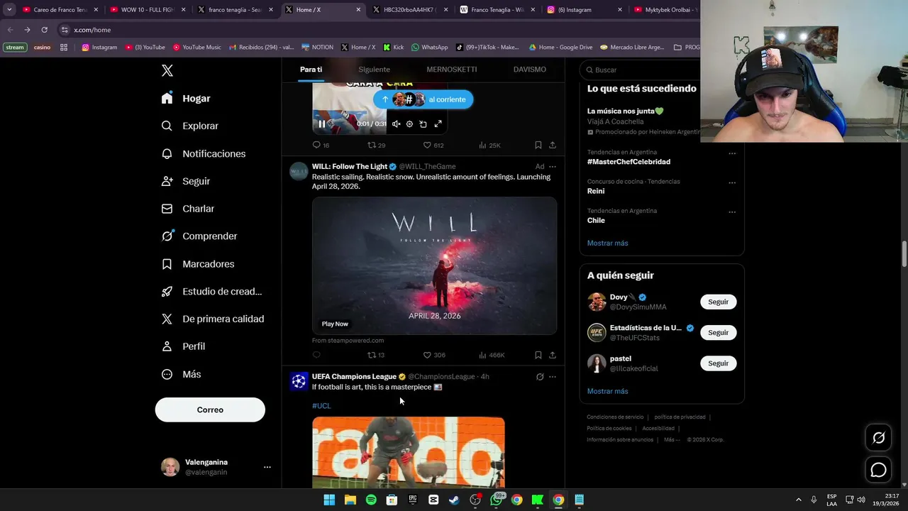Screen dimensions: 908x511
Task: Open #MasterChefCelebridad trend
Action: click(629, 162)
